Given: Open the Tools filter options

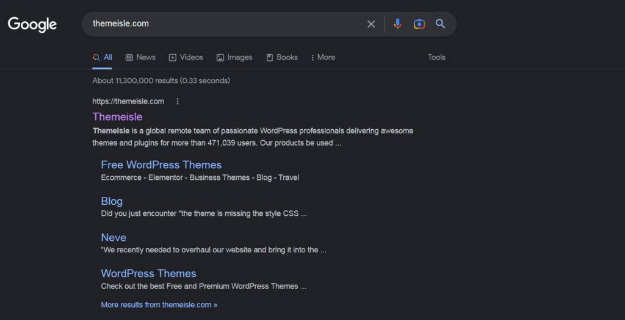Looking at the screenshot, I should pos(436,57).
